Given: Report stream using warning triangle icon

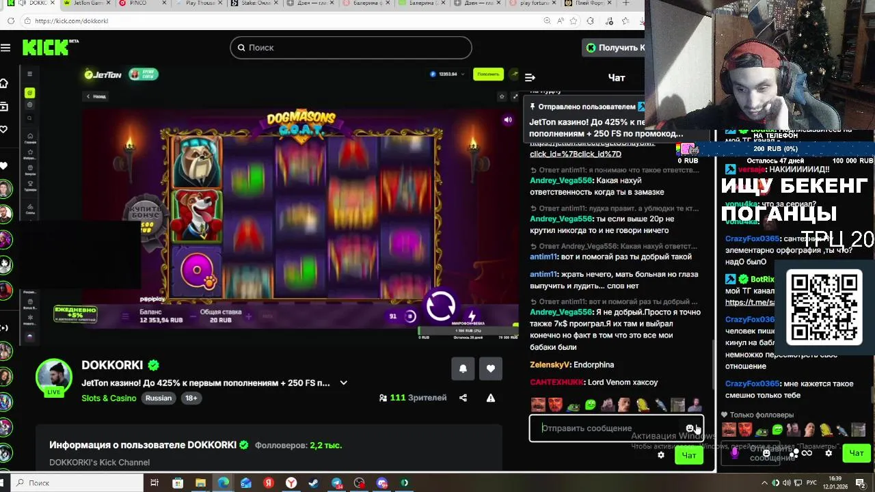Looking at the screenshot, I should click(x=490, y=398).
